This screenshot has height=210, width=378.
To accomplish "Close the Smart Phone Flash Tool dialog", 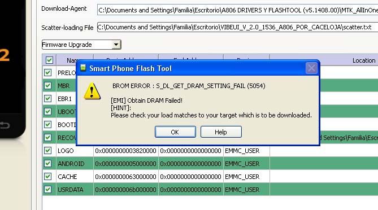I will 311,68.
